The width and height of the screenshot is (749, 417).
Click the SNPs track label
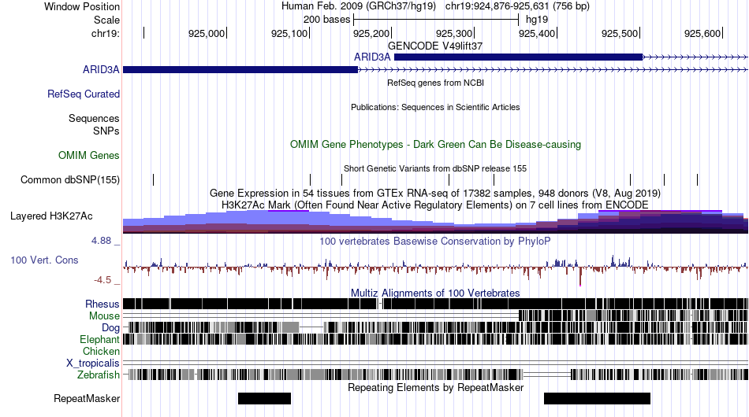tap(106, 131)
